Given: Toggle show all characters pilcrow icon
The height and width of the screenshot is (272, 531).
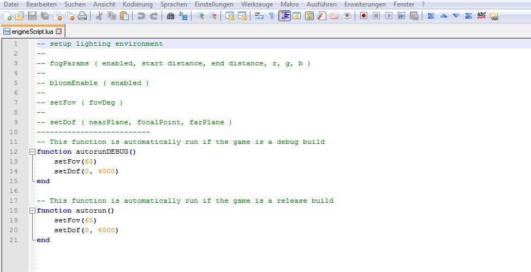Looking at the screenshot, I should 271,16.
